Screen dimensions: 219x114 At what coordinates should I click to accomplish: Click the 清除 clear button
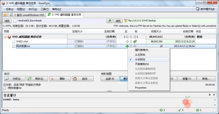coord(60,79)
